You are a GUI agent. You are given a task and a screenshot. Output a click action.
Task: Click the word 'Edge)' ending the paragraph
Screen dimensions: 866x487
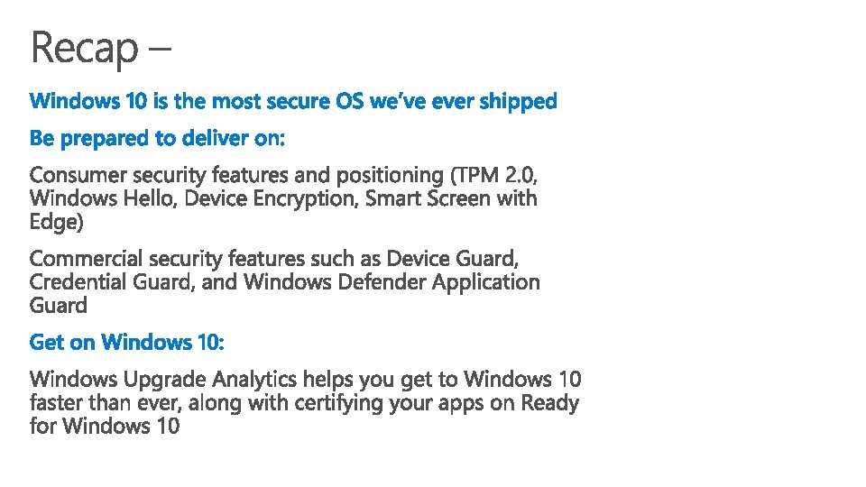point(56,222)
